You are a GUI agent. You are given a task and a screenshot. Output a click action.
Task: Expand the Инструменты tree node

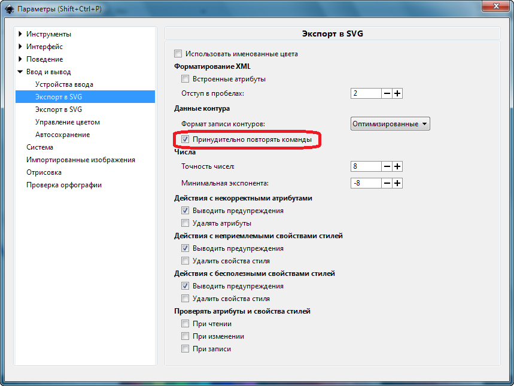(x=20, y=34)
